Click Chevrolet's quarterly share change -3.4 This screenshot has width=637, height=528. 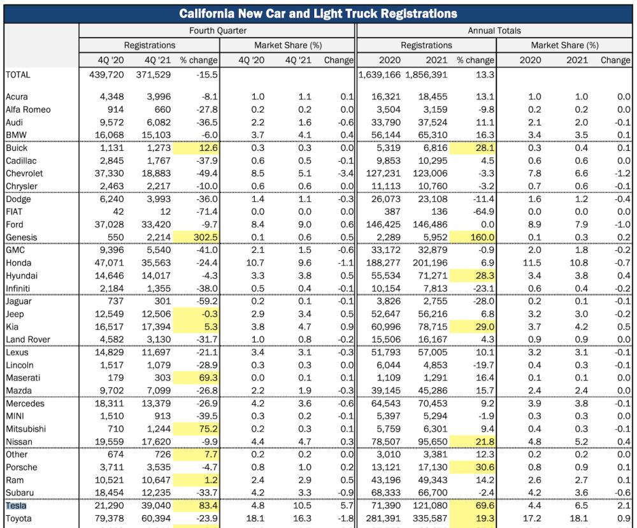click(346, 173)
